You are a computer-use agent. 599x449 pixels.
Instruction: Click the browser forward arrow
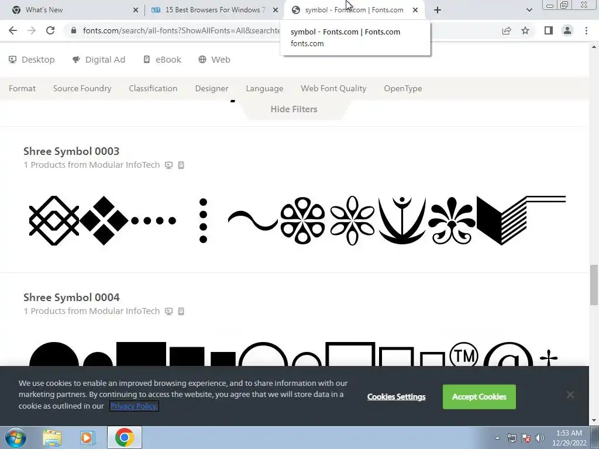click(x=32, y=30)
